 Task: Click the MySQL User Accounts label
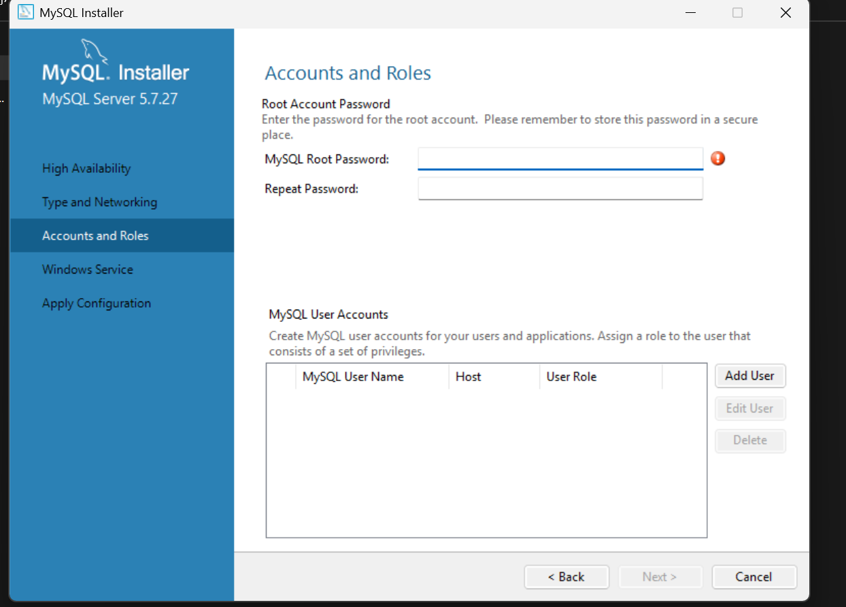[x=328, y=314]
